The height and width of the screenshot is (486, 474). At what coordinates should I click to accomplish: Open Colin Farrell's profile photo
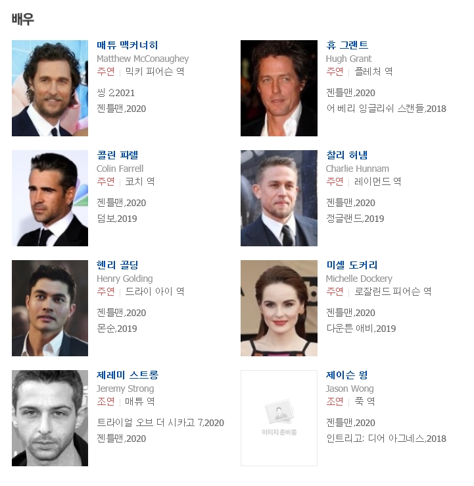point(50,198)
